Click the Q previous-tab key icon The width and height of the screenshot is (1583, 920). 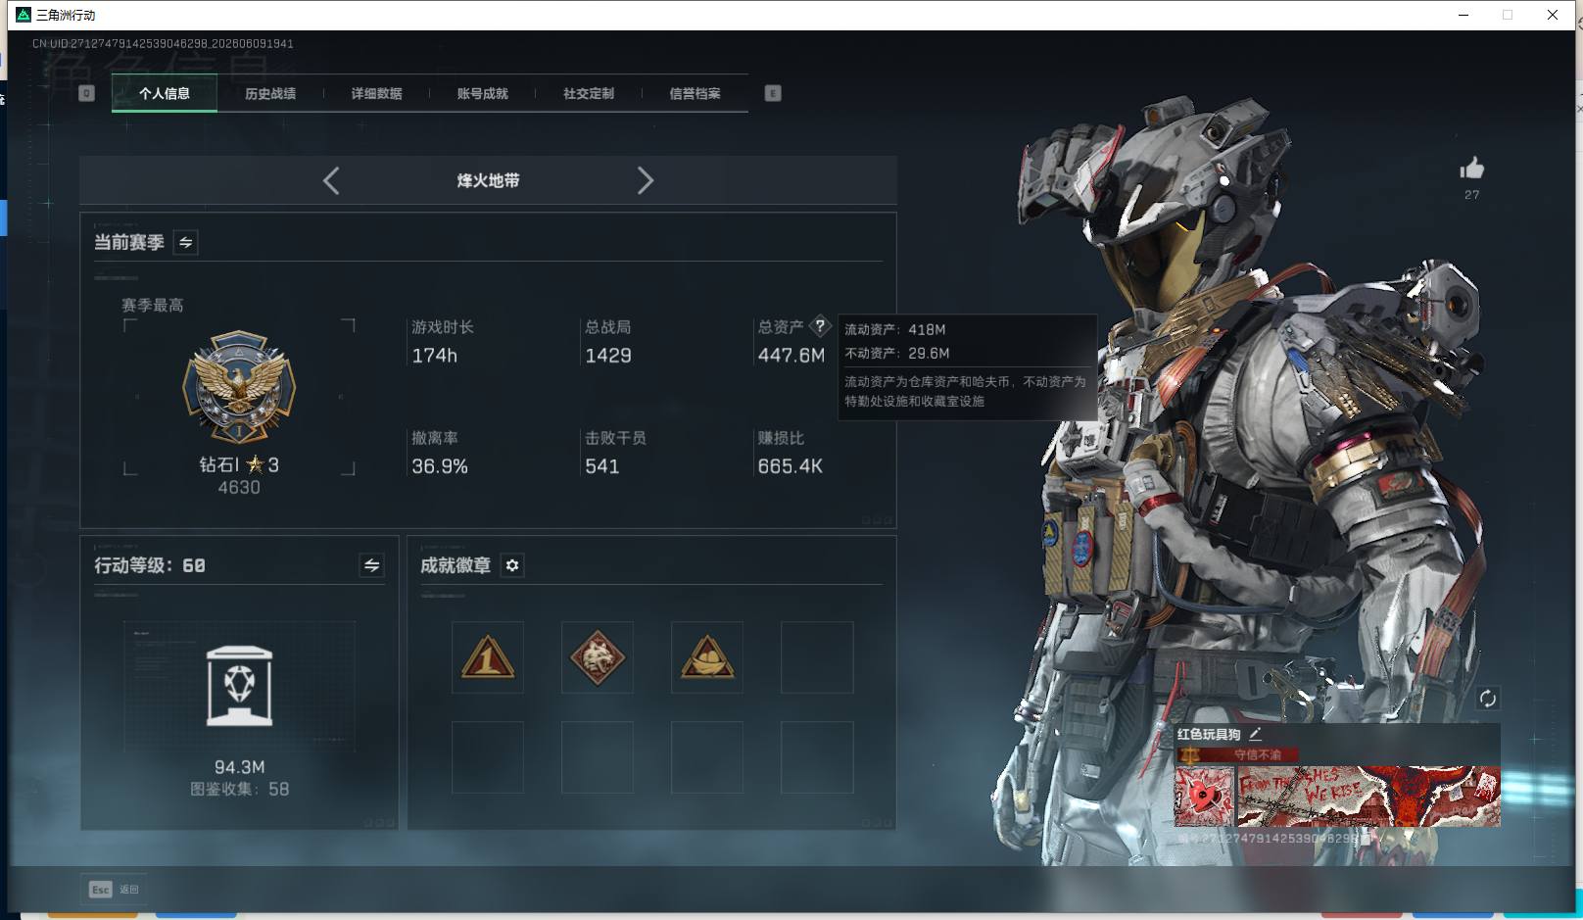(86, 93)
